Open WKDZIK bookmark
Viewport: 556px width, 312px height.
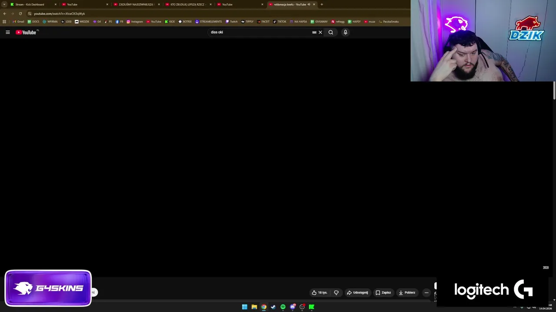point(82,22)
